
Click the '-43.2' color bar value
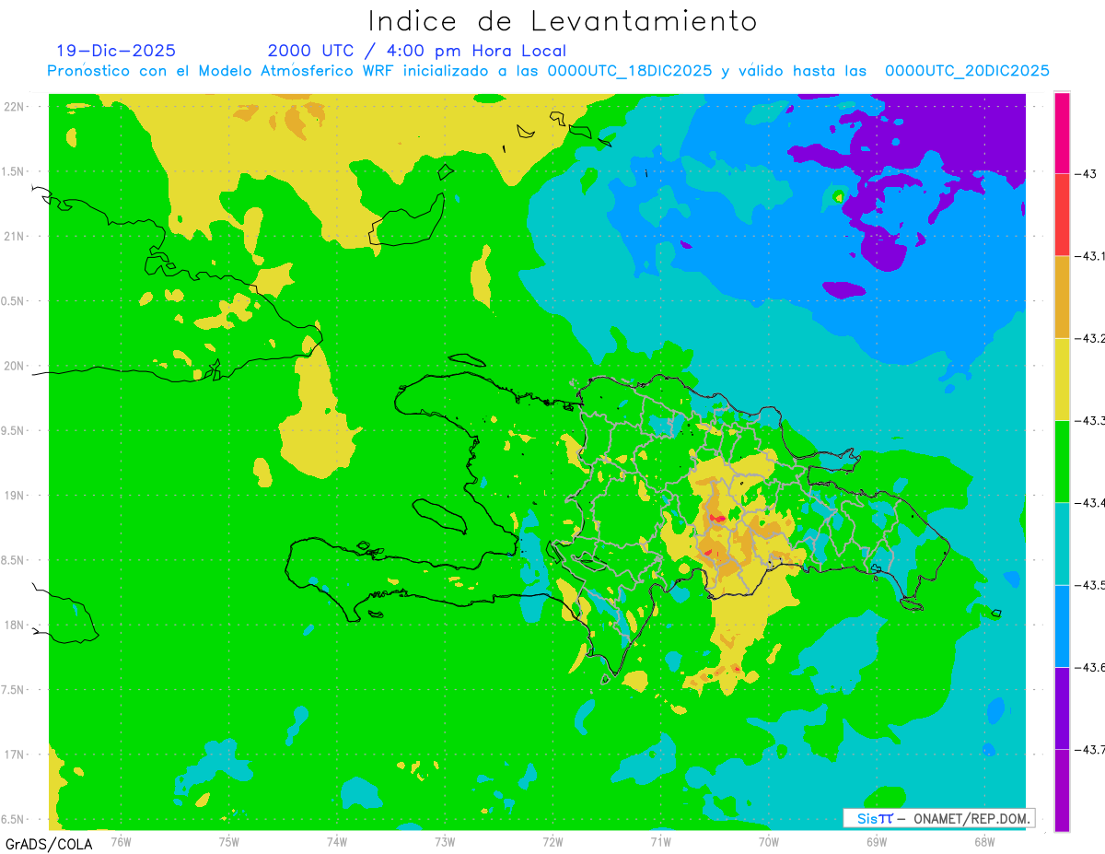pyautogui.click(x=1090, y=338)
